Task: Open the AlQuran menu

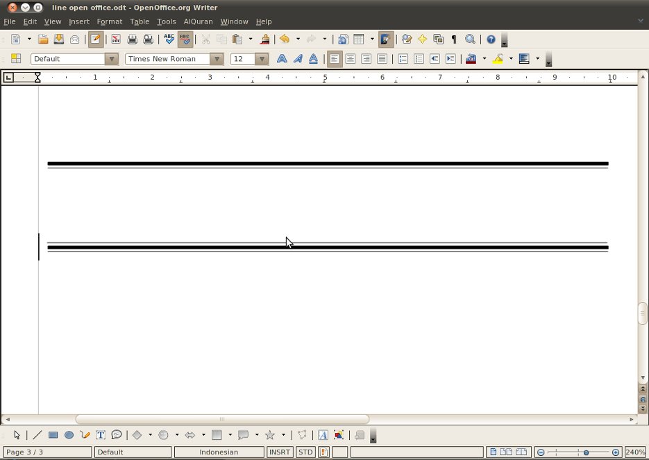Action: click(x=198, y=21)
